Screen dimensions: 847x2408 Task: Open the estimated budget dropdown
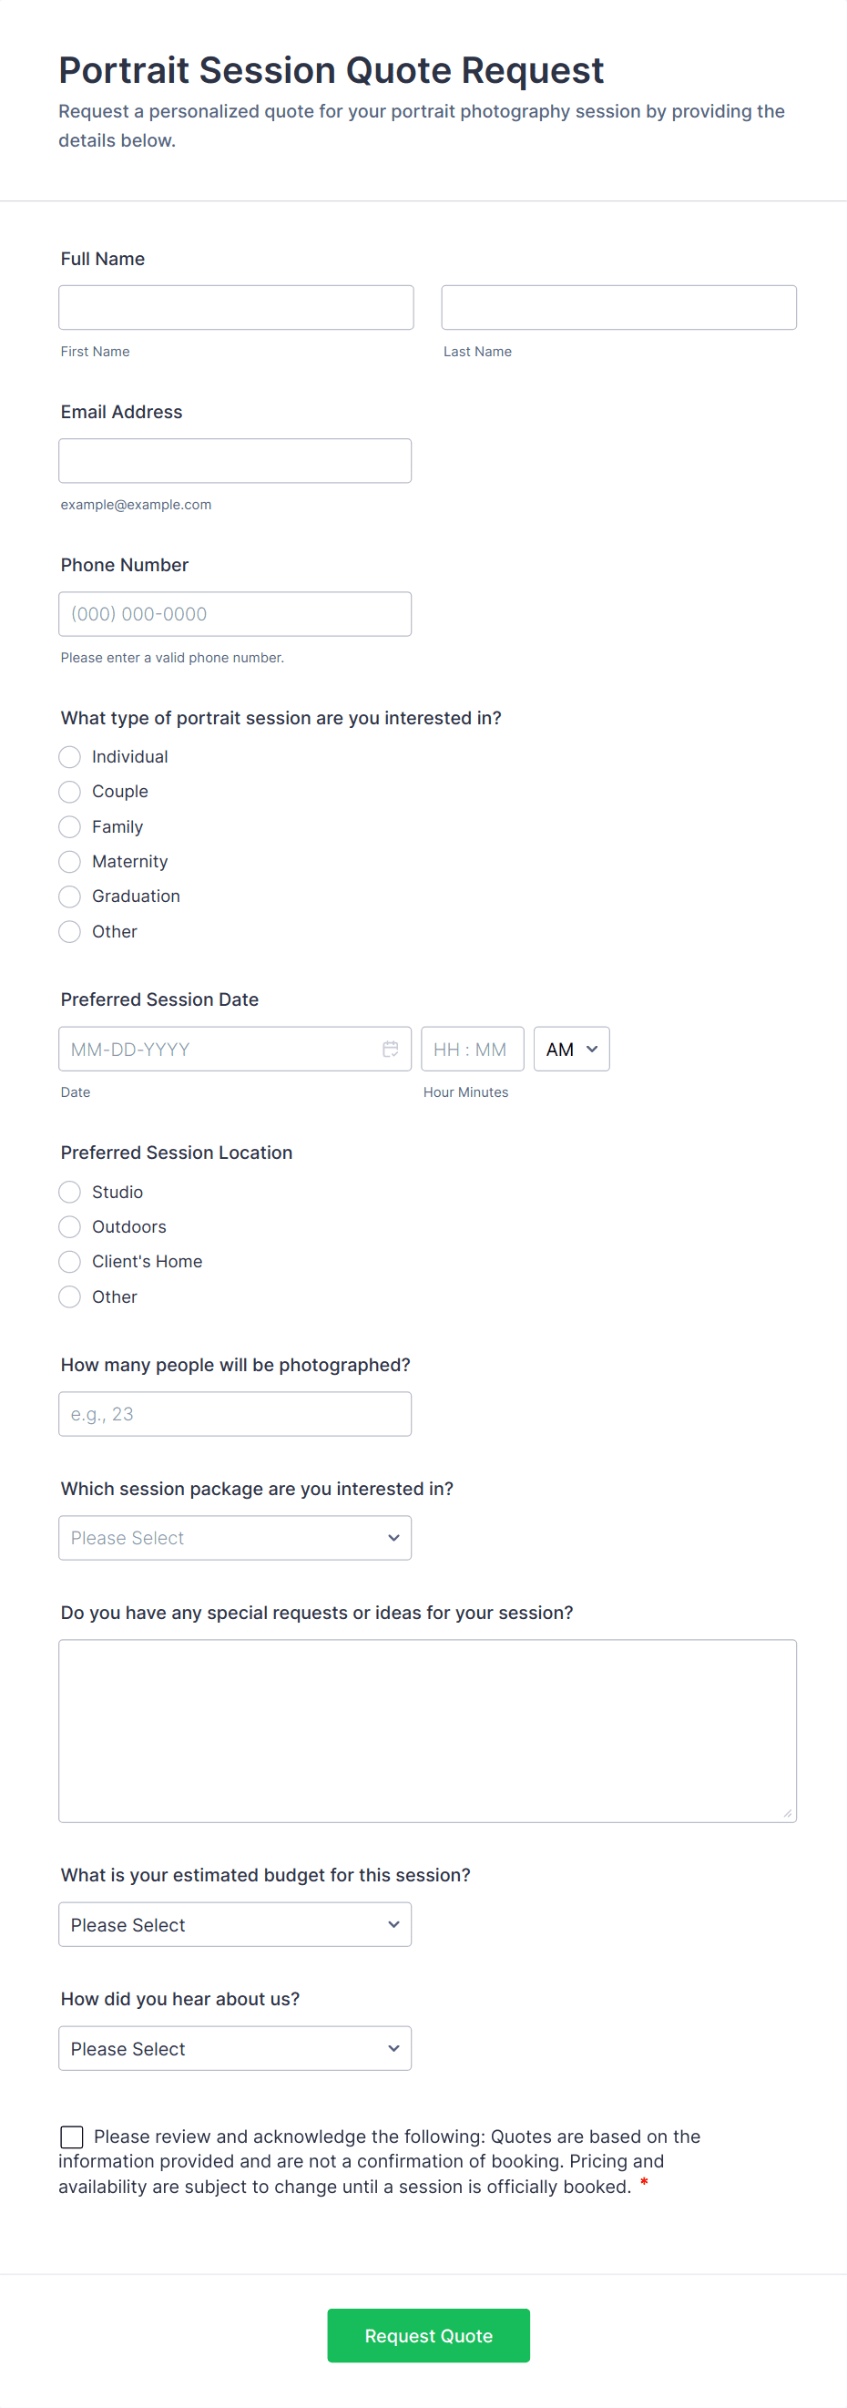tap(235, 1925)
